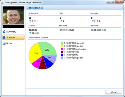Image resolution: width=125 pixels, height=97 pixels.
Task: Click the window icon in title bar
Action: [3, 3]
